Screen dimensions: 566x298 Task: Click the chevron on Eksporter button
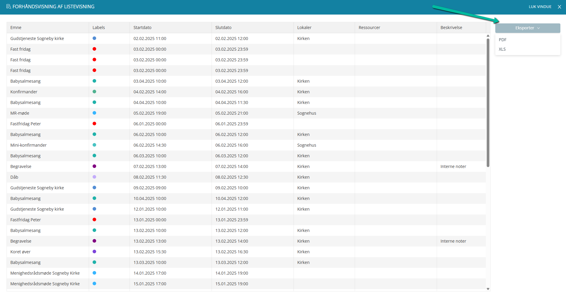(538, 28)
